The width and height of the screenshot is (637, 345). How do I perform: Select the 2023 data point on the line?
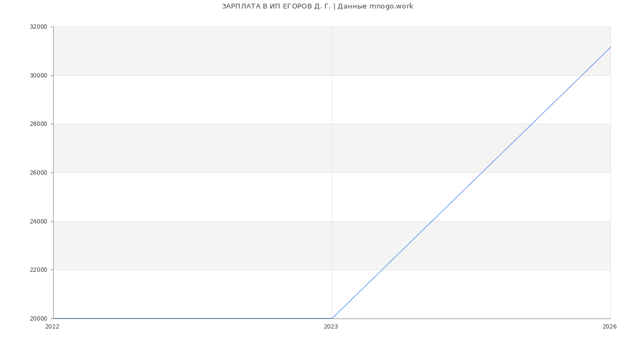pos(332,318)
